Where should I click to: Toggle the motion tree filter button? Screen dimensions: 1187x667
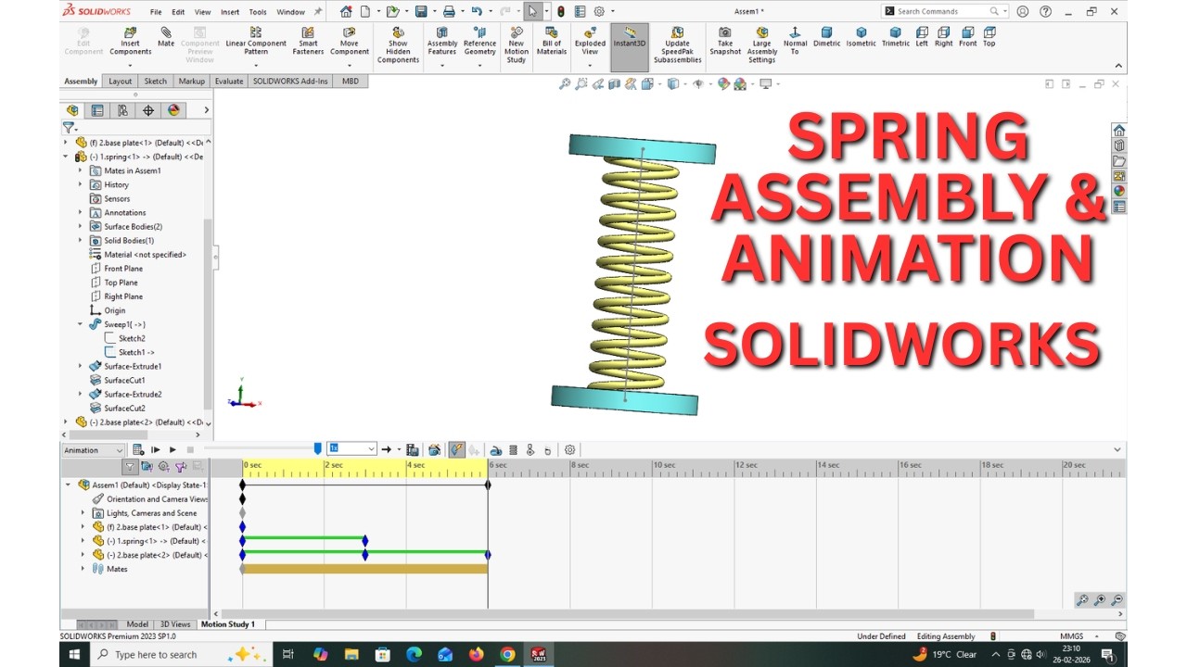coord(130,467)
